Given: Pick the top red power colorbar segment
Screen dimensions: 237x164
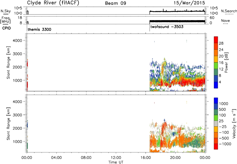Looking at the screenshot, I should click(216, 40).
